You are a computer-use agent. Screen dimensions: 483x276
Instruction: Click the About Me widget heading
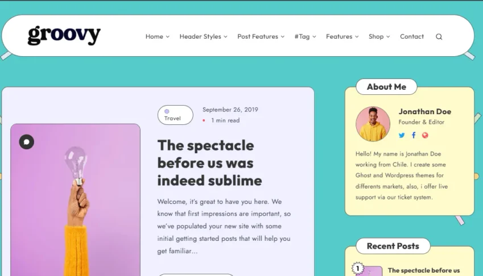[x=387, y=87]
